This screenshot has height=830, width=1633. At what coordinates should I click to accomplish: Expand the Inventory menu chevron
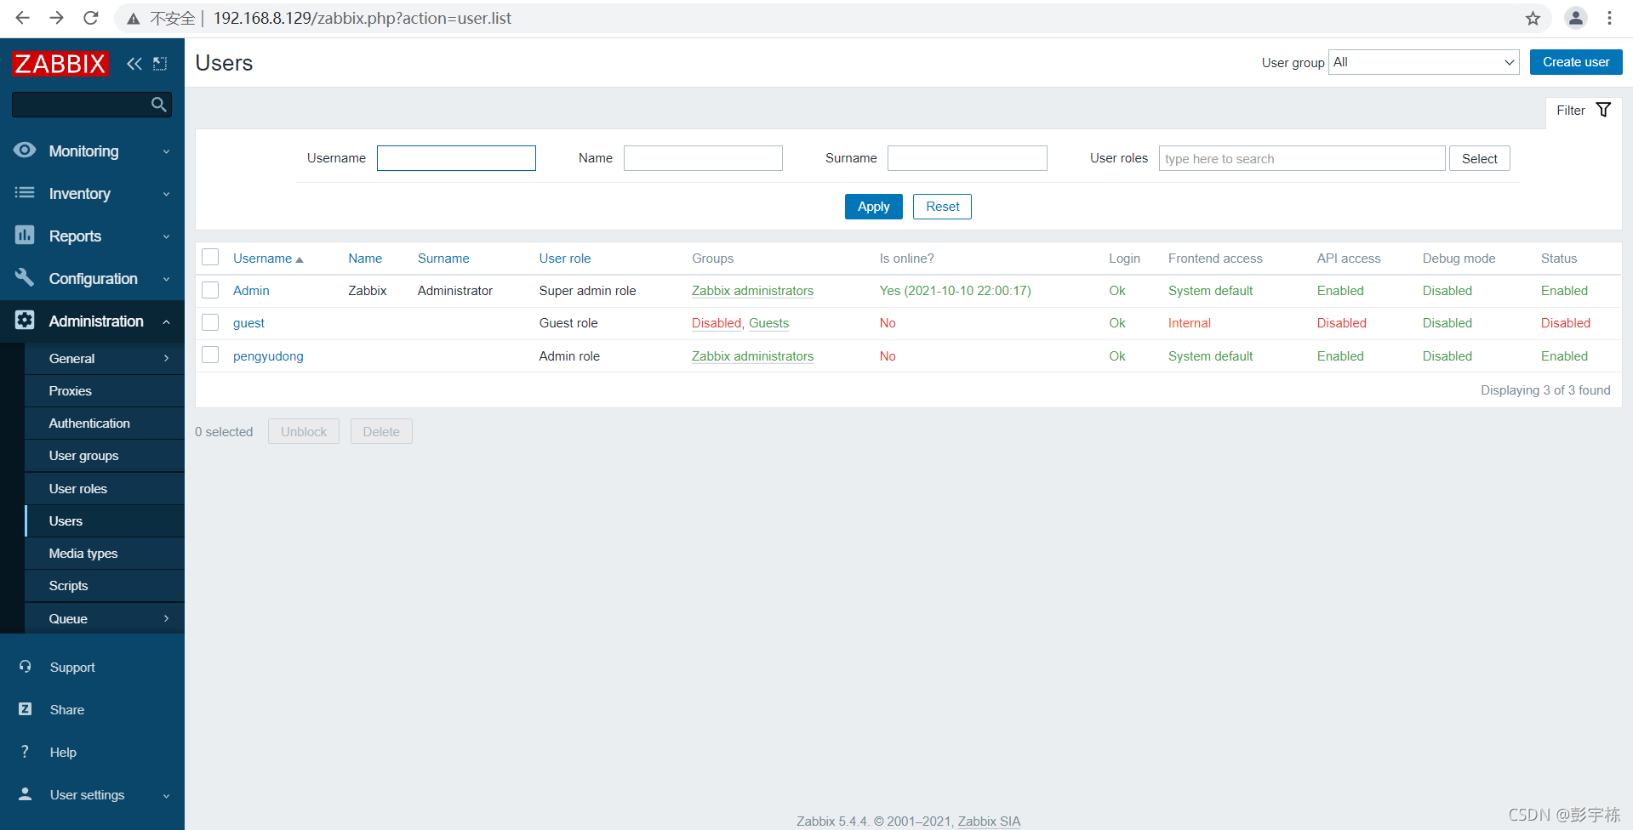point(166,194)
